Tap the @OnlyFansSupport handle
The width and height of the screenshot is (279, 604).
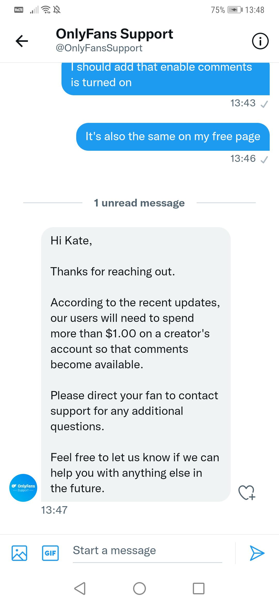click(99, 48)
